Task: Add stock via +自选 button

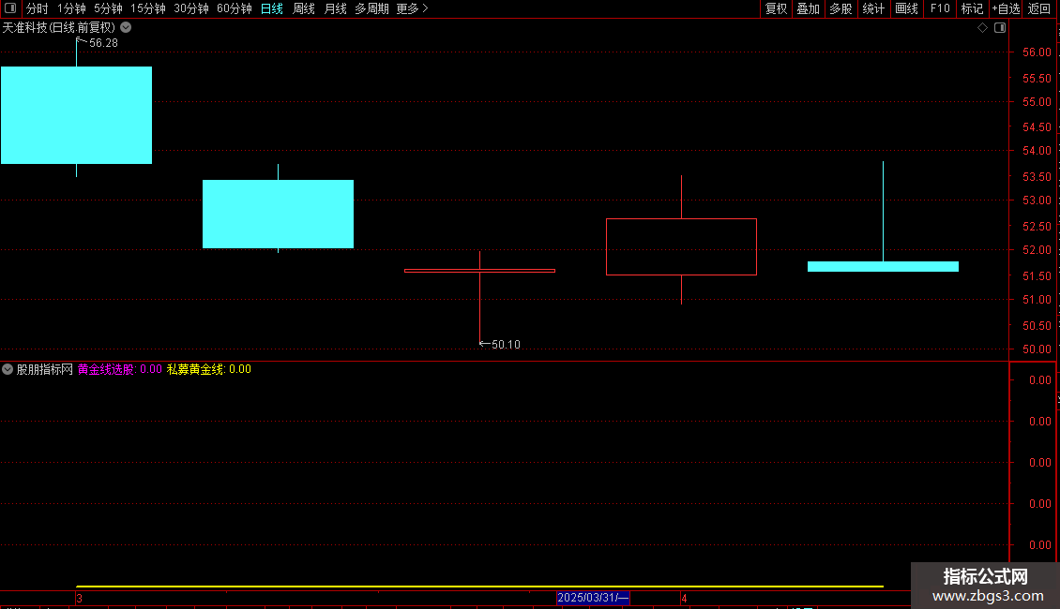Action: 1006,8
